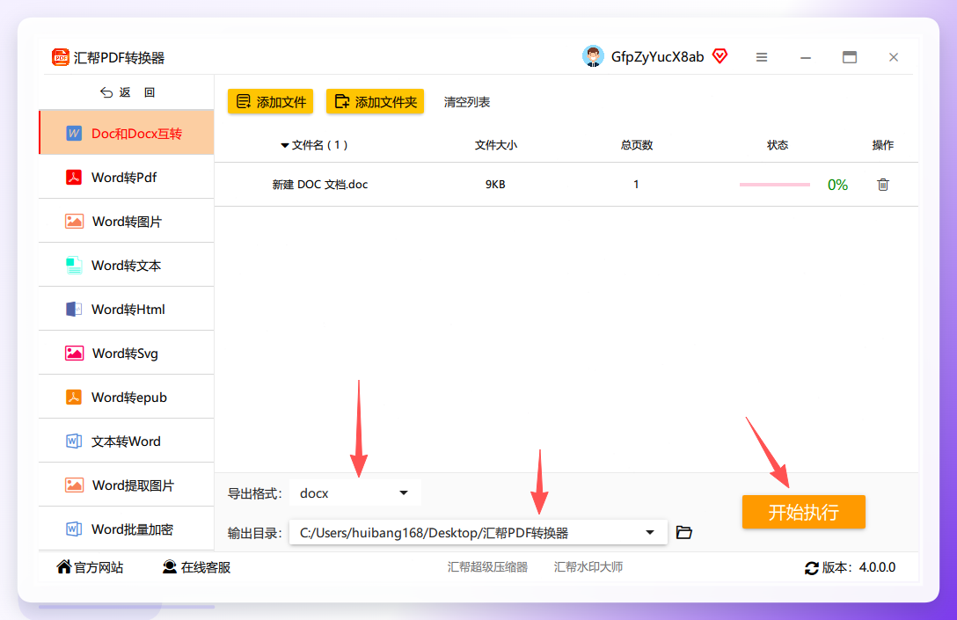Switch to Word转epub mode

(x=127, y=397)
